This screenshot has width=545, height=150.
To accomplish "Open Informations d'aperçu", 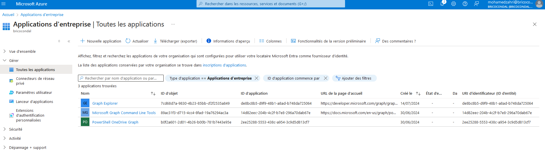I will [228, 41].
